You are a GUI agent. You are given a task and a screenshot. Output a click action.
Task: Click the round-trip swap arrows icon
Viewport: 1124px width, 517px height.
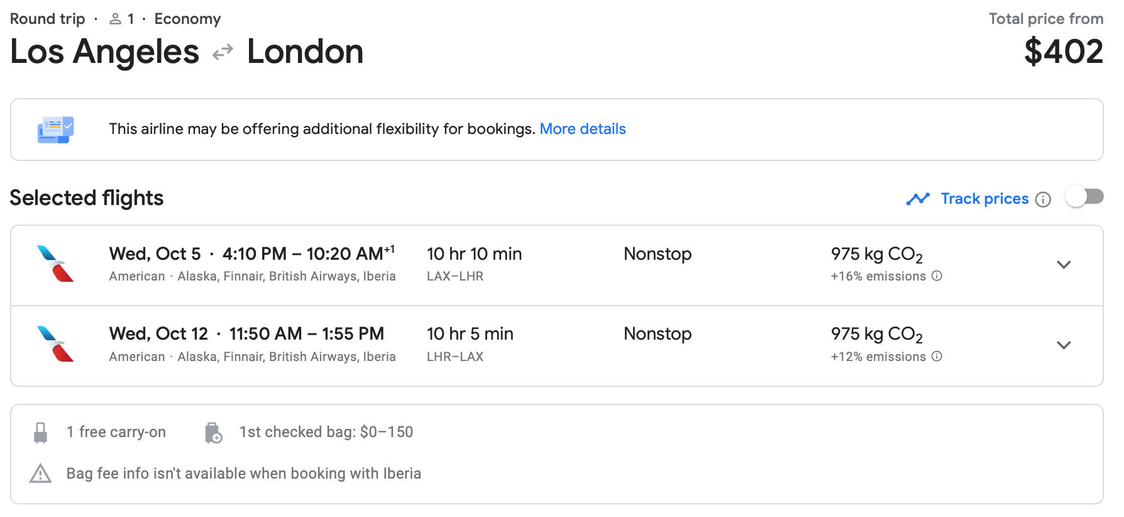[223, 52]
